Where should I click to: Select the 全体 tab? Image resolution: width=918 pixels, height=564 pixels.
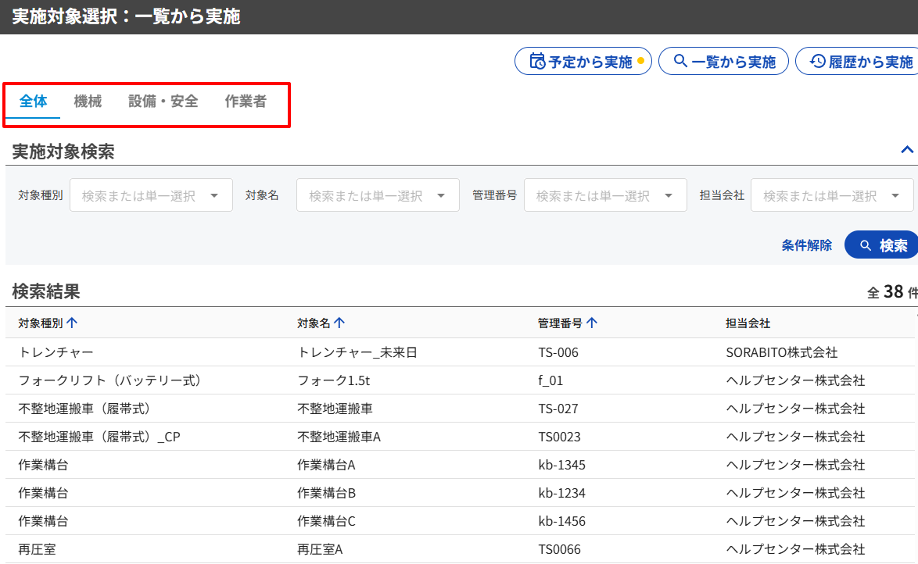pos(34,102)
